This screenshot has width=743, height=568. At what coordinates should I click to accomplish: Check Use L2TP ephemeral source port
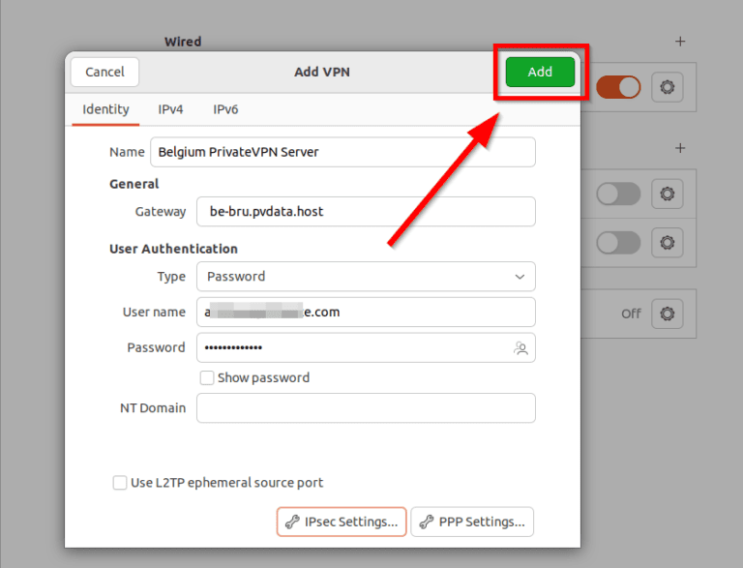(120, 483)
